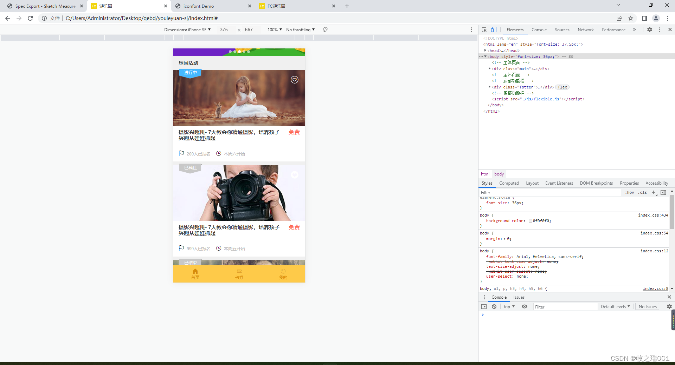This screenshot has width=675, height=365.
Task: Open Chrome three-dot menu
Action: pyautogui.click(x=667, y=18)
